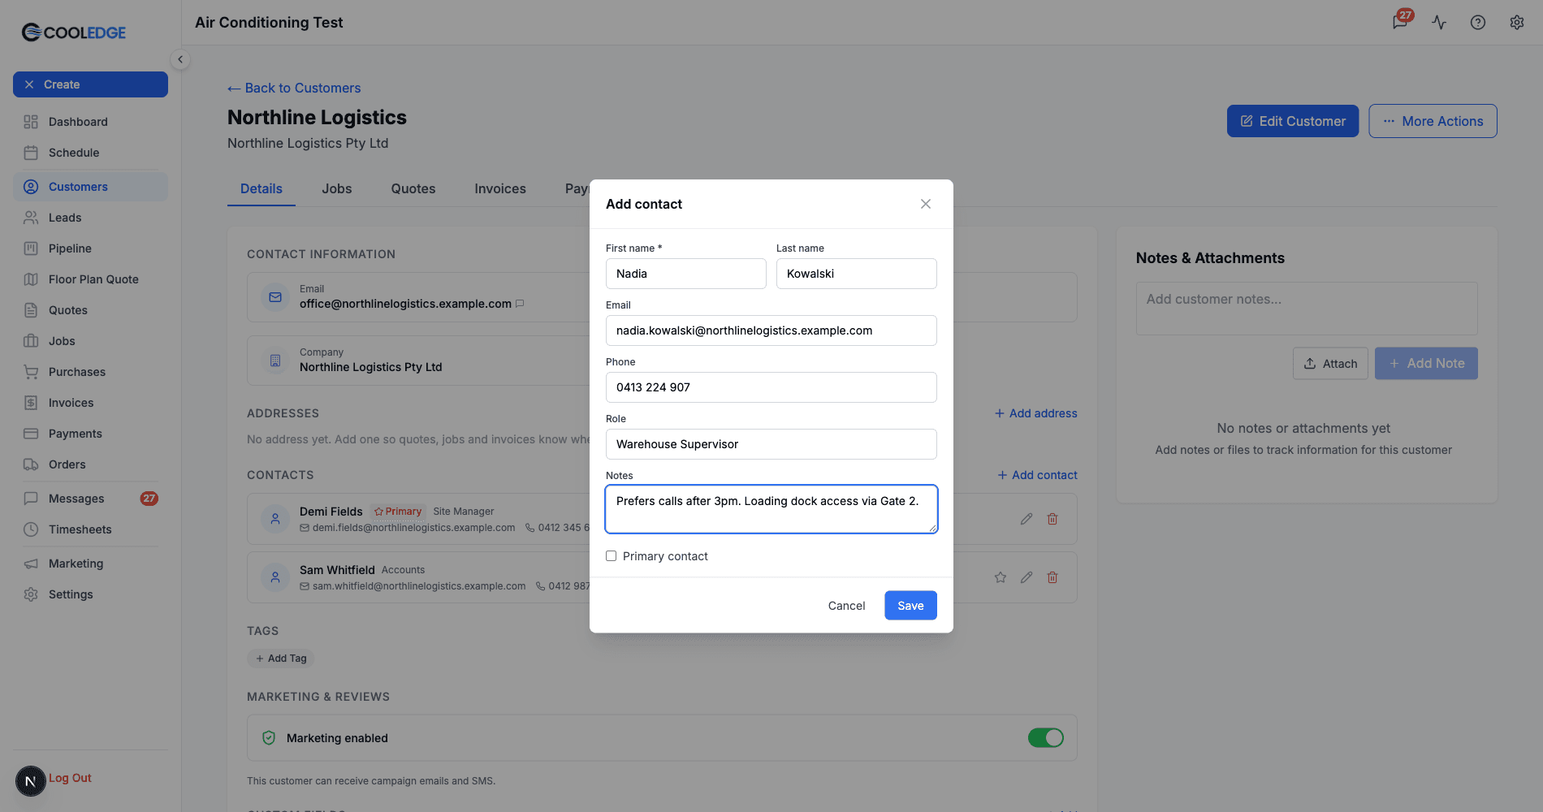Image resolution: width=1543 pixels, height=812 pixels.
Task: Click Add address link
Action: [1036, 413]
